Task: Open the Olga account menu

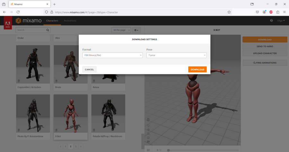Action: (281, 21)
